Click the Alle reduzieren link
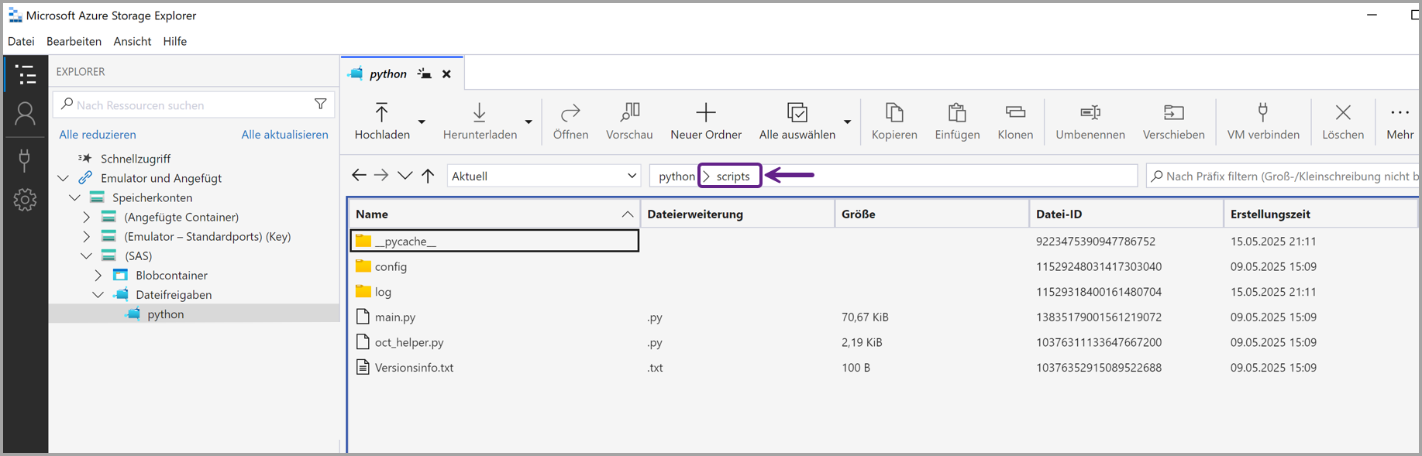Screen dimensions: 1422x456 coord(98,134)
